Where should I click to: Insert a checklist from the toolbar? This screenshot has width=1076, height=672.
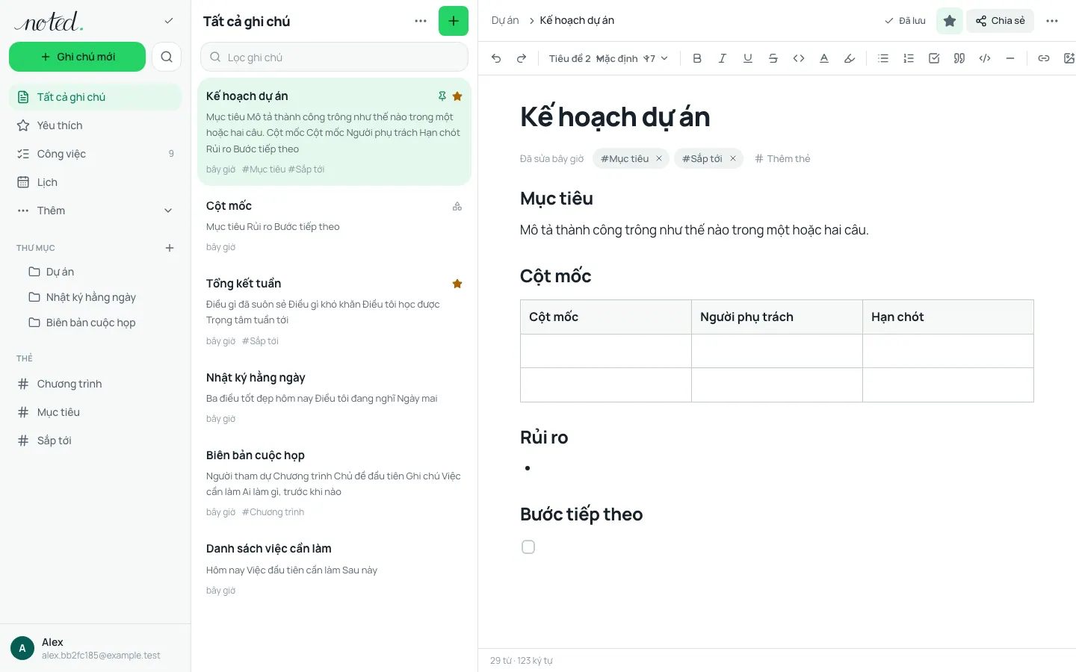click(x=934, y=58)
